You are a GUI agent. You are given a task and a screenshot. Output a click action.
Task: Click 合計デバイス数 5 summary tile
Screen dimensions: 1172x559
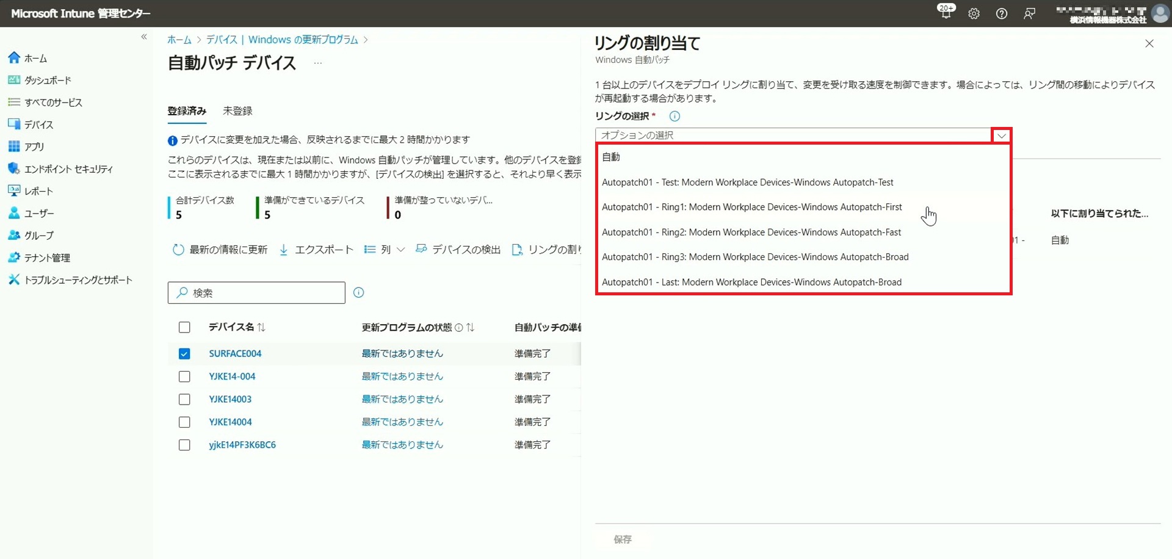pos(201,207)
